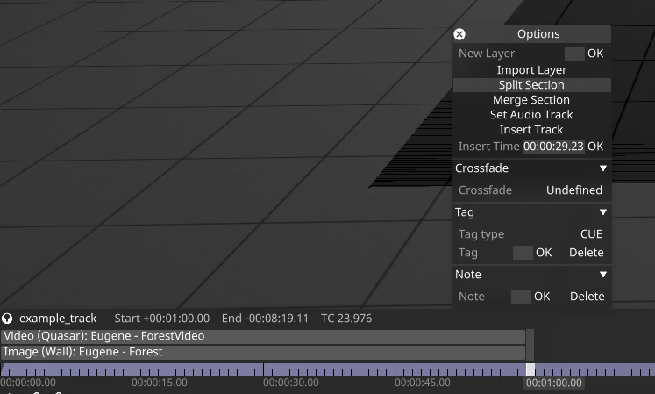Click the TC 23.976 timecode setting

346,319
